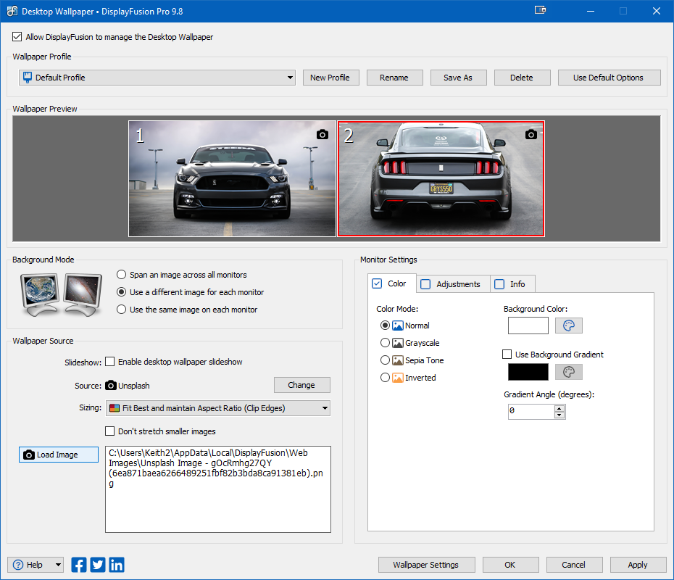674x580 pixels.
Task: Click the Change source button
Action: [x=302, y=385]
